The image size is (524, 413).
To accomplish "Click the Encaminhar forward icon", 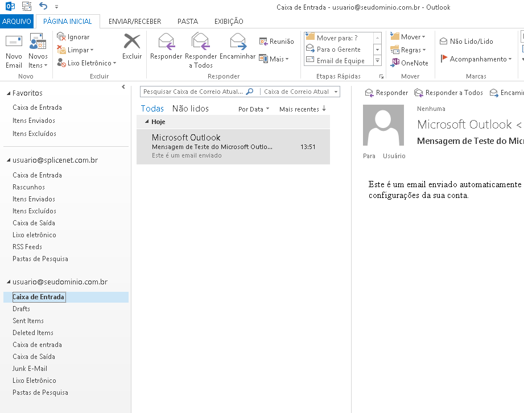I will point(237,43).
